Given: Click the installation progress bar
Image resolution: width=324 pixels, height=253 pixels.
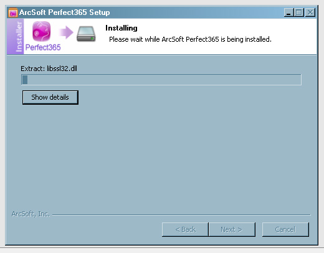Looking at the screenshot, I should (161, 80).
